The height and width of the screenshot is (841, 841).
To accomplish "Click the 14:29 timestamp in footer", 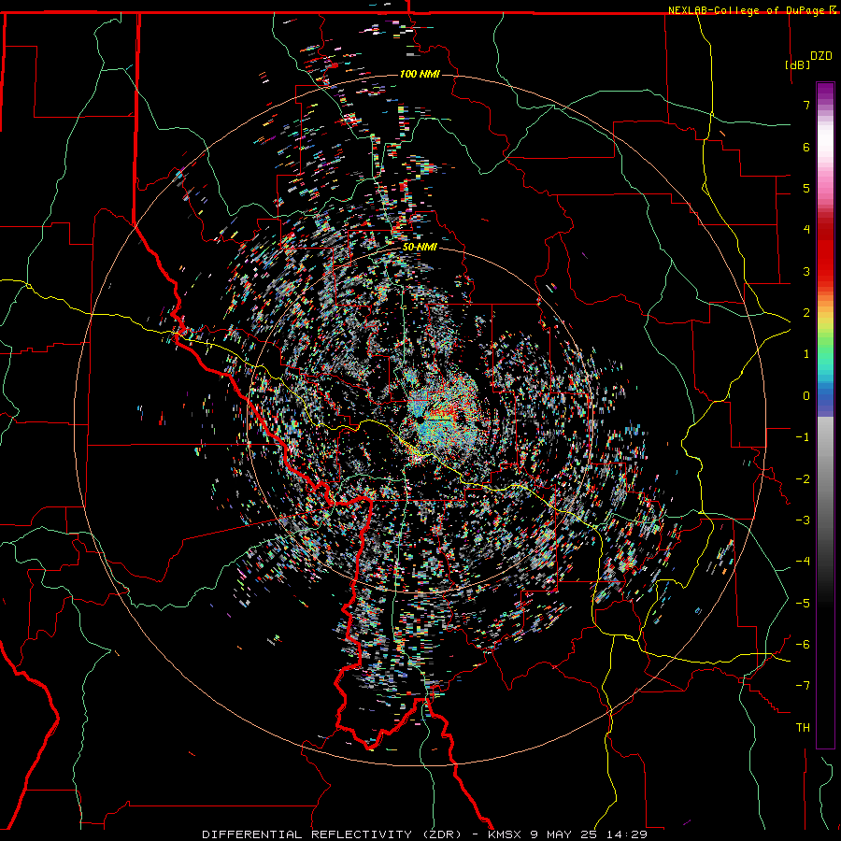I will (627, 834).
